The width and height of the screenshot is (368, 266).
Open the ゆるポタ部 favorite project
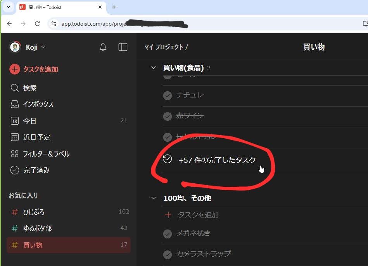[x=37, y=228]
